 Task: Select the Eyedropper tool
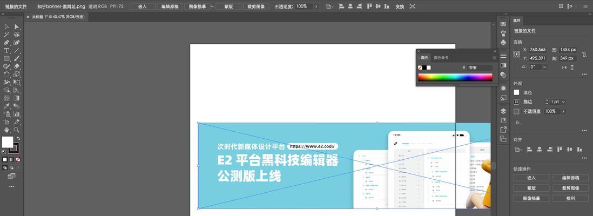point(6,106)
